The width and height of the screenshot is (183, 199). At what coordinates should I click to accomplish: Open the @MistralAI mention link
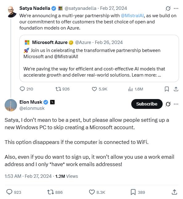132,16
